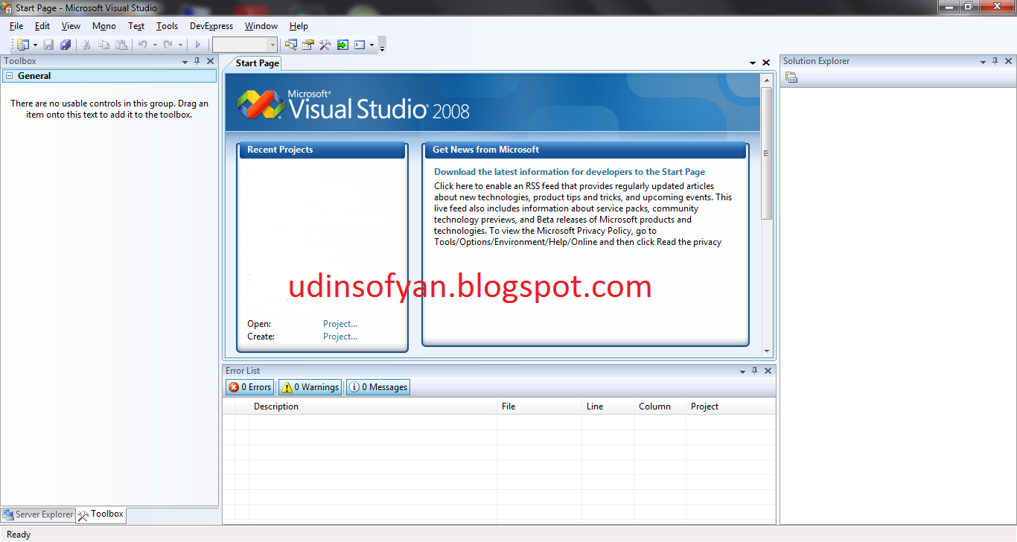Click the Project column header in Error List
The width and height of the screenshot is (1017, 542).
[x=730, y=406]
